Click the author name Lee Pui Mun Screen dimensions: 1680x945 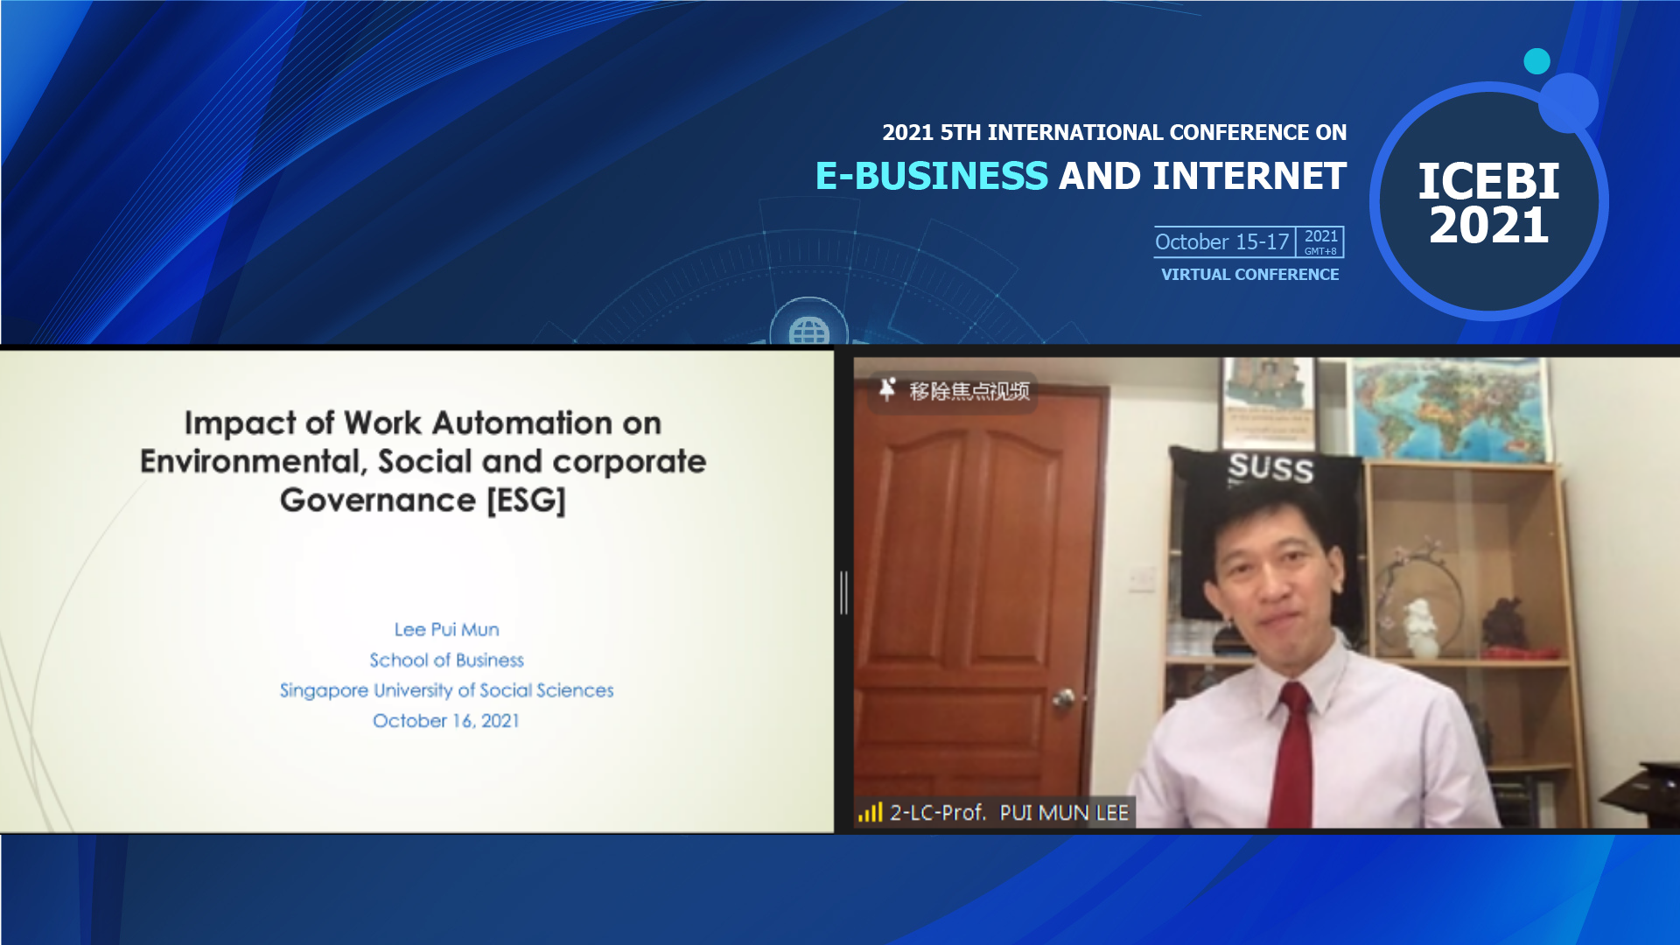pos(446,629)
